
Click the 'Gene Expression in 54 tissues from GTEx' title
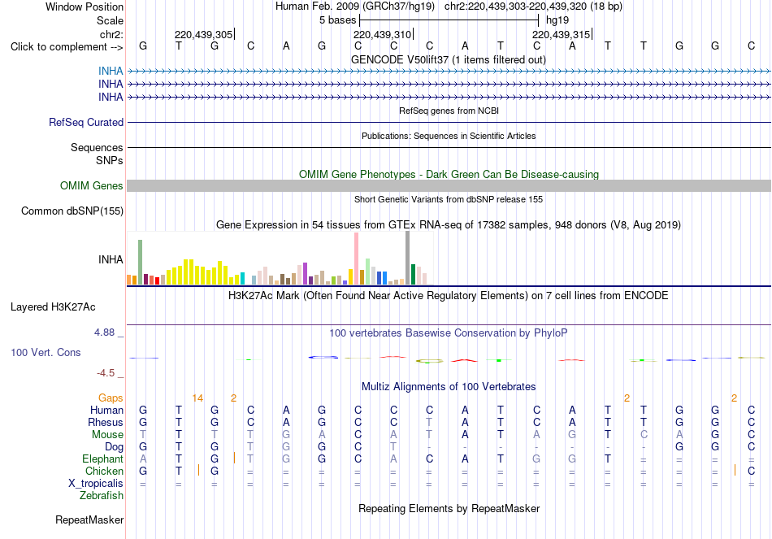[449, 224]
